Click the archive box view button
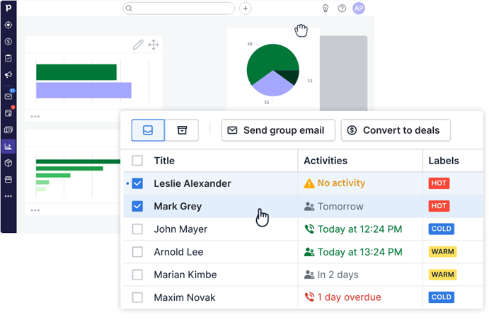The width and height of the screenshot is (489, 327). 182,130
